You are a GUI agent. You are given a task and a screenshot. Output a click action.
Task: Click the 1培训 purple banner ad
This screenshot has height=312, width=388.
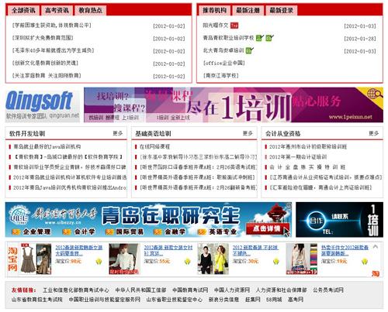point(234,105)
